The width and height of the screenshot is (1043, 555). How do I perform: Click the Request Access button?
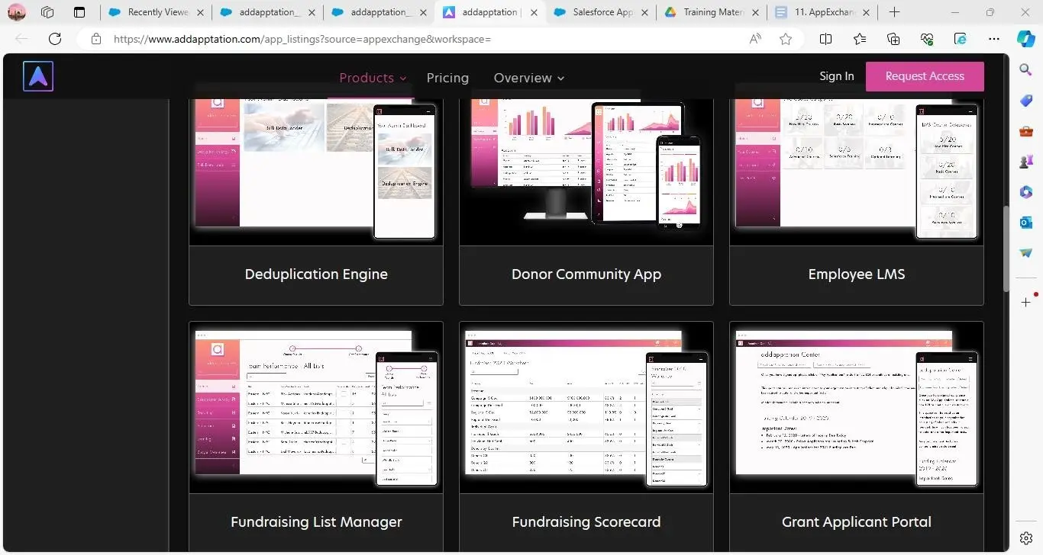point(924,76)
